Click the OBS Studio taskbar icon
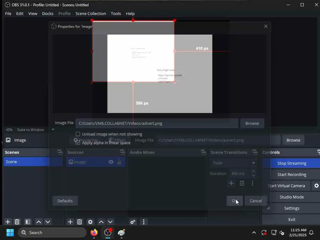This screenshot has width=320, height=240. (x=108, y=232)
